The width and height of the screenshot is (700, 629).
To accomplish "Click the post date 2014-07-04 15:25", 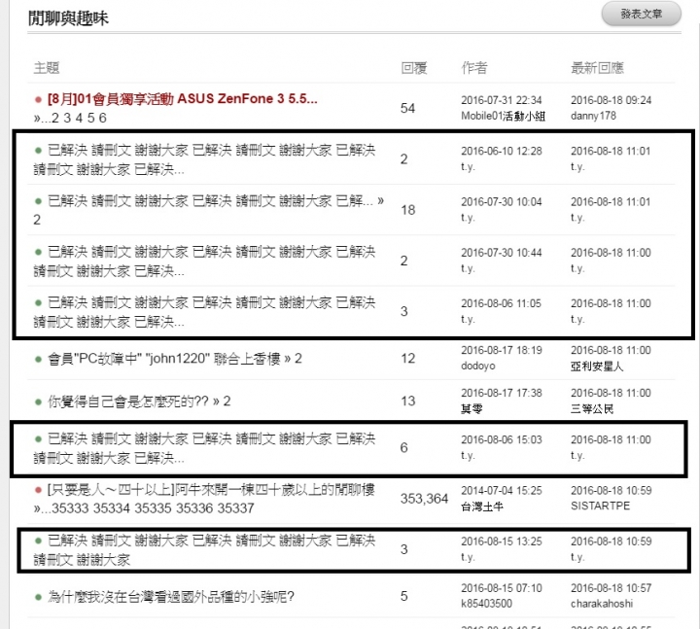I will click(502, 491).
